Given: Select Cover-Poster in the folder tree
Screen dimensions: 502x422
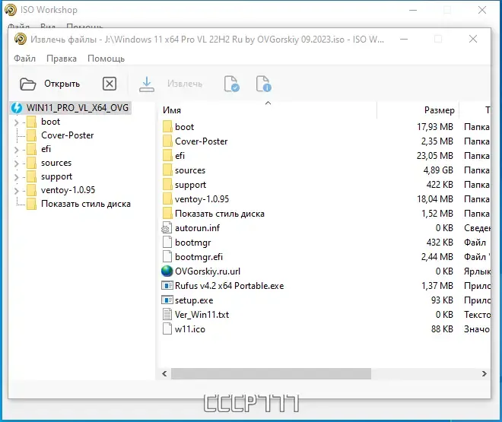Looking at the screenshot, I should pyautogui.click(x=67, y=135).
